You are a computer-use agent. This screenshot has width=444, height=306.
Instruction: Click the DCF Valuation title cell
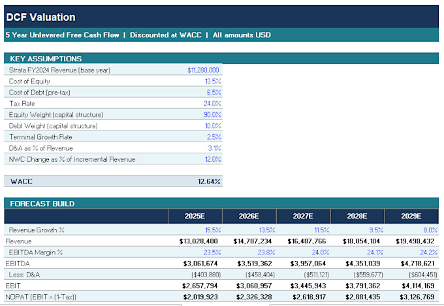pyautogui.click(x=221, y=17)
